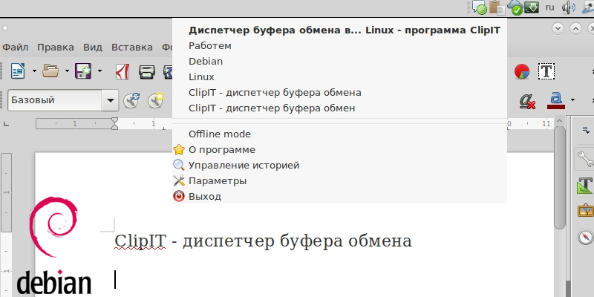This screenshot has height=297, width=594.
Task: Click the drop-down terminal tray icon
Action: [532, 7]
